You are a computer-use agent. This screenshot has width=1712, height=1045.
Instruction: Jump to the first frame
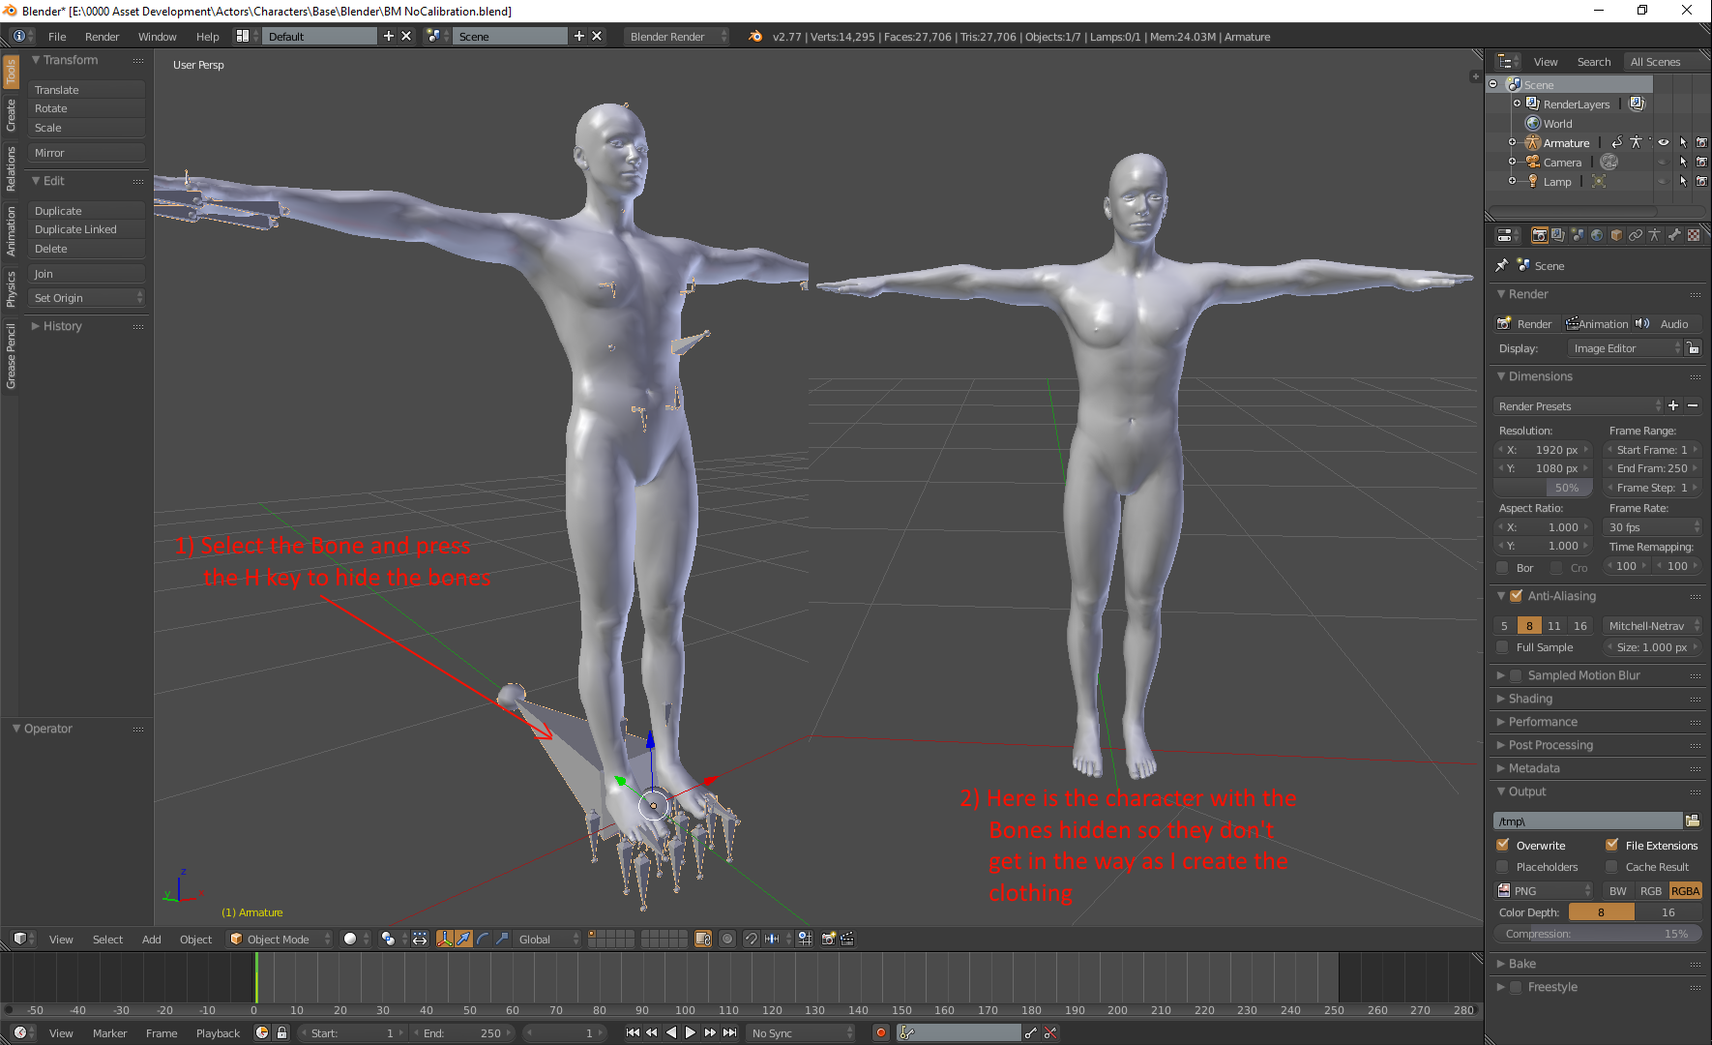point(632,1032)
